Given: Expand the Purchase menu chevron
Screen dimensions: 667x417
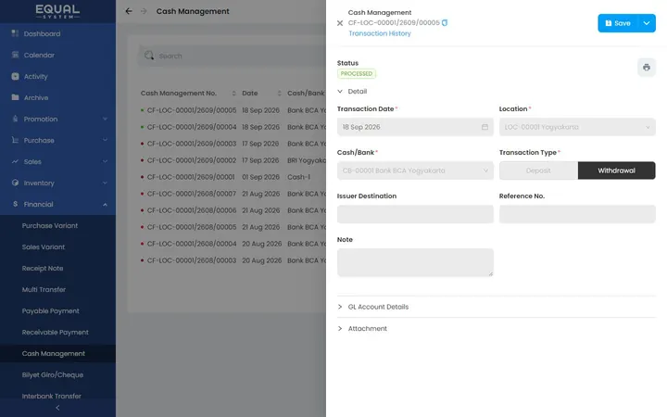Looking at the screenshot, I should [x=105, y=140].
